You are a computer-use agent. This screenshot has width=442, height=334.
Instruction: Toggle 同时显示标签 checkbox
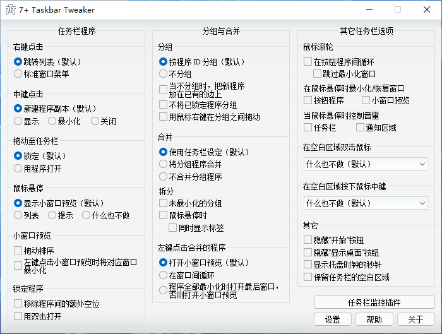pyautogui.click(x=172, y=228)
